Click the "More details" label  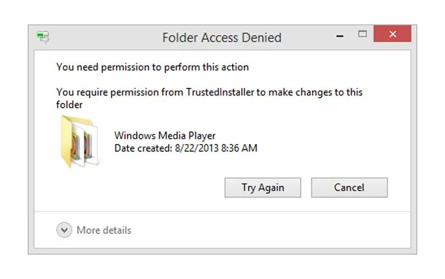(x=104, y=230)
